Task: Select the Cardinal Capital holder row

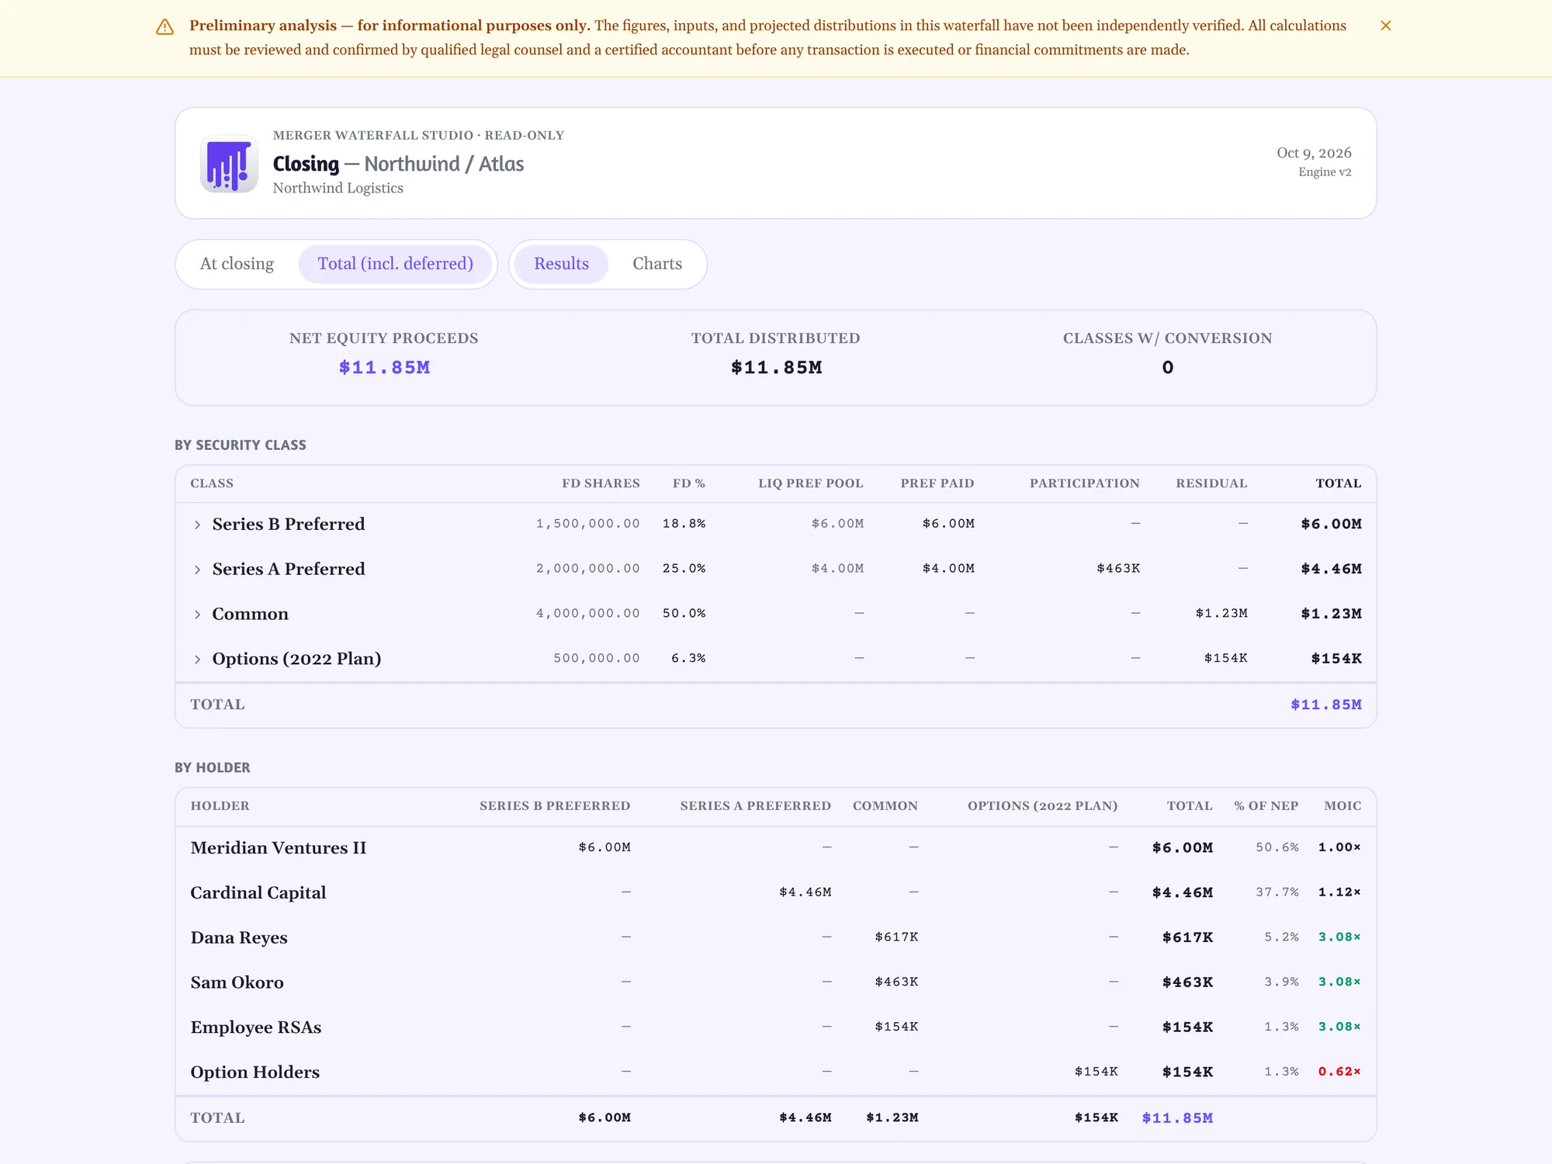Action: pos(776,893)
